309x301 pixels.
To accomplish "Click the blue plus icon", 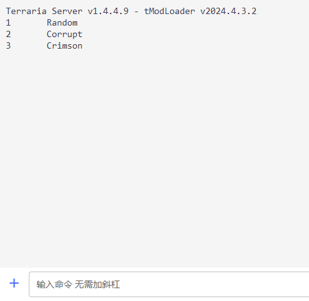I will [14, 283].
